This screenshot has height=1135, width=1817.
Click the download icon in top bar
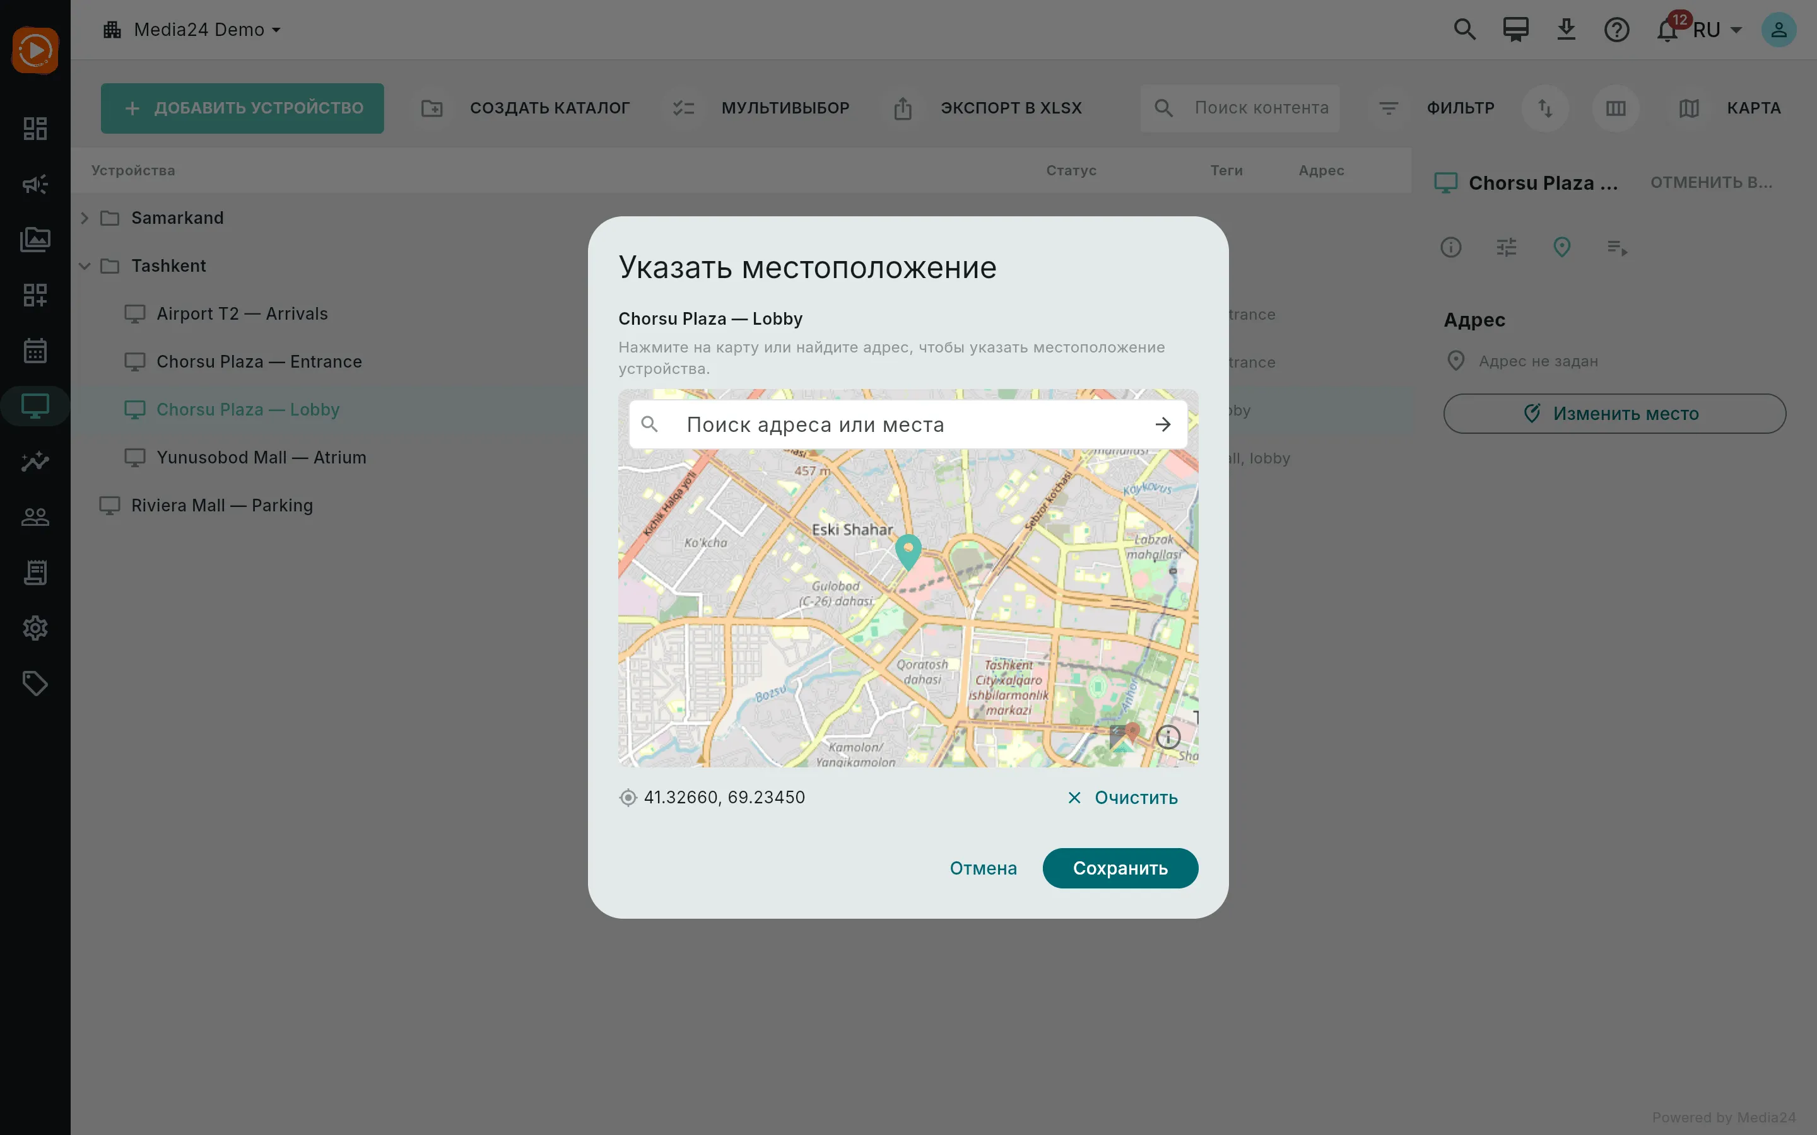(1565, 30)
